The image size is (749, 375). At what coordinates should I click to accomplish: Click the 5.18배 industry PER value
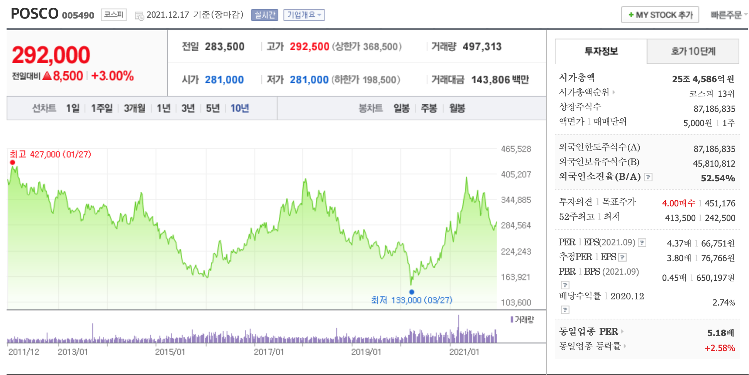[721, 333]
